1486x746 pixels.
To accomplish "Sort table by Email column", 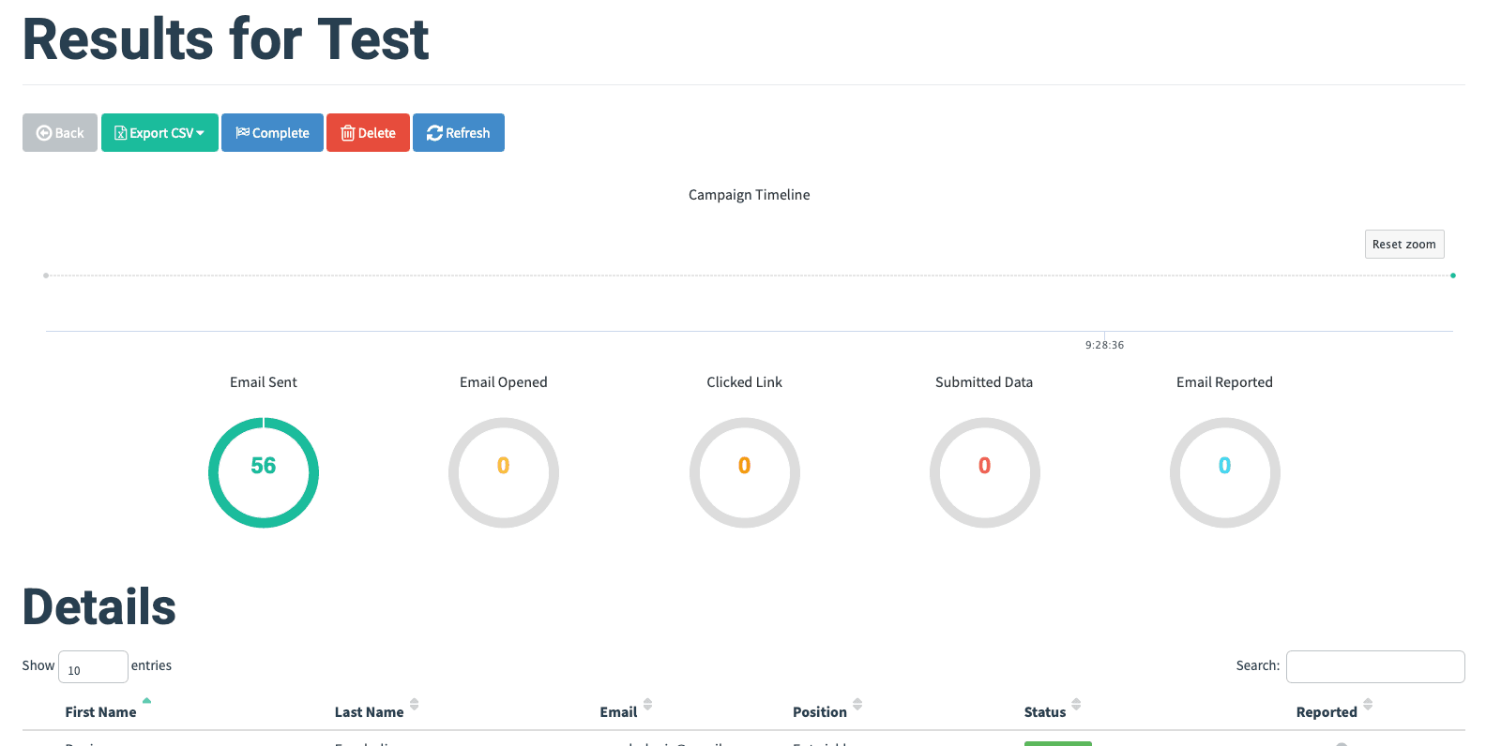I will [619, 712].
